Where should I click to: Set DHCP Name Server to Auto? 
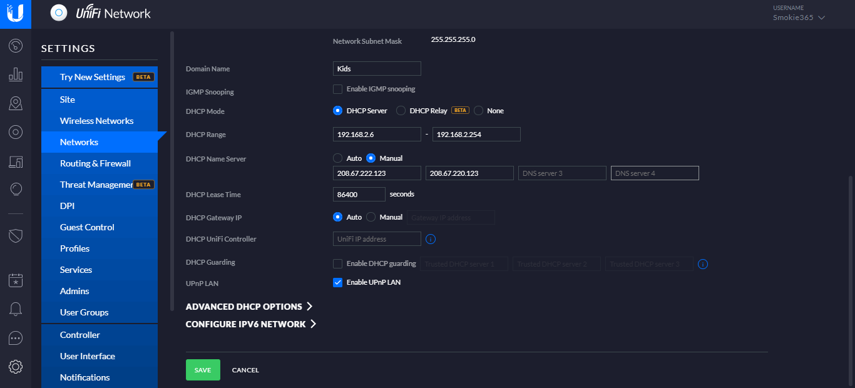click(x=338, y=158)
